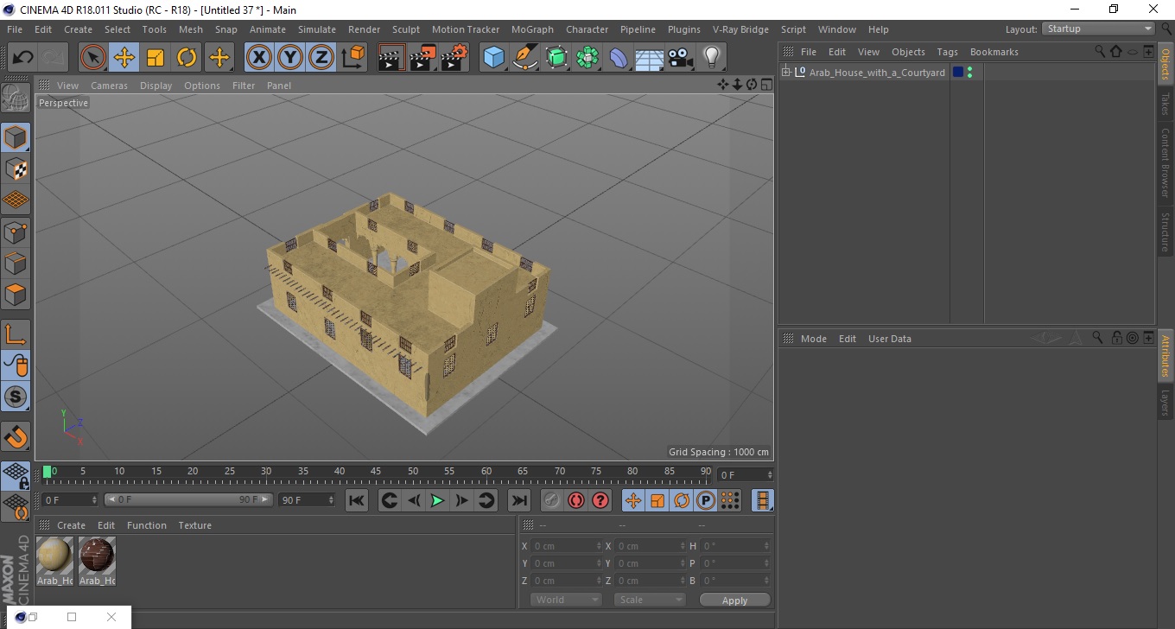Activate the Rotate tool

(x=187, y=58)
